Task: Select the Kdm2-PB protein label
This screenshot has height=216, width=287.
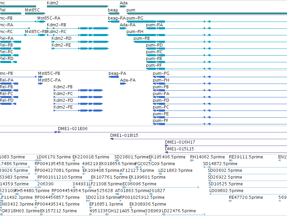Action: click(63, 87)
